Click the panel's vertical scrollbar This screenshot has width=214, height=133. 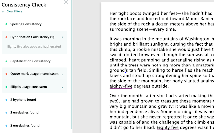(71, 65)
